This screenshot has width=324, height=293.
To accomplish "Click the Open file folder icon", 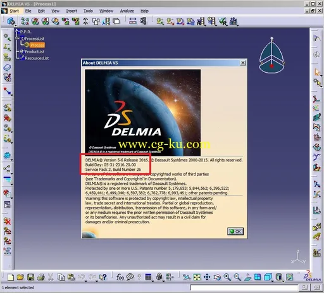I will (x=20, y=277).
